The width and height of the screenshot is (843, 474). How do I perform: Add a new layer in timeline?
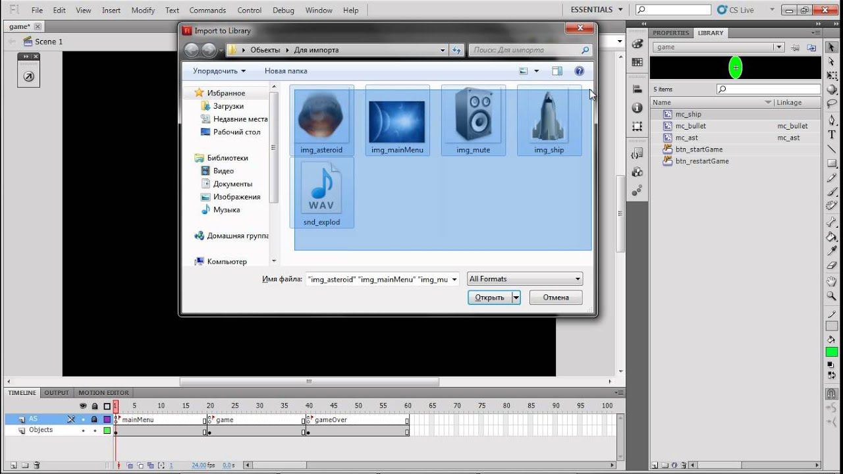(13, 465)
